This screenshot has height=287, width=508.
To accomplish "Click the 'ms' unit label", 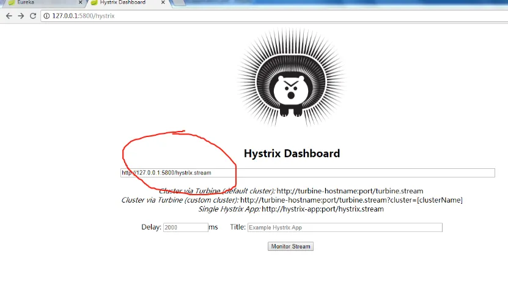I will (x=213, y=227).
